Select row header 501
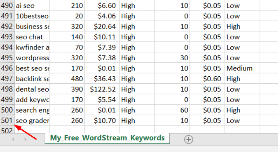The image size is (278, 152). 7,120
